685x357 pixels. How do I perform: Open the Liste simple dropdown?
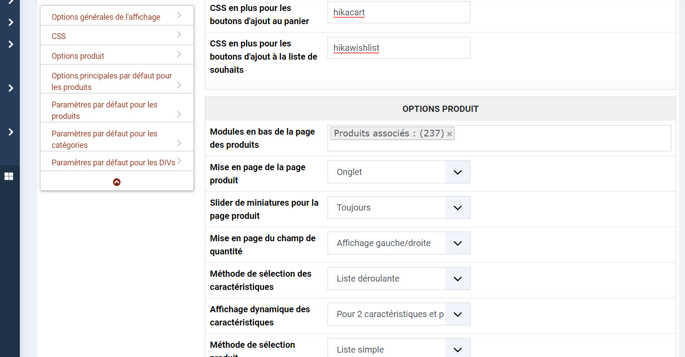(x=399, y=349)
